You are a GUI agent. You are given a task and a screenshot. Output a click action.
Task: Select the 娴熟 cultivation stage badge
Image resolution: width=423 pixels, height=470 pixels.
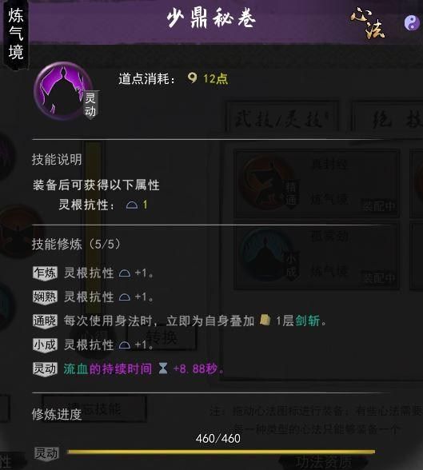point(45,297)
